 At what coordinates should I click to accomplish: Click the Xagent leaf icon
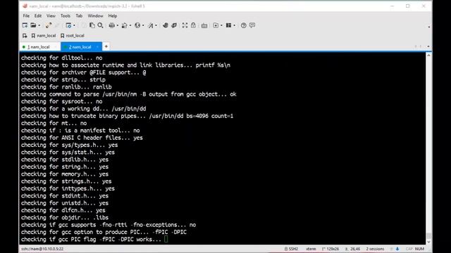click(174, 25)
